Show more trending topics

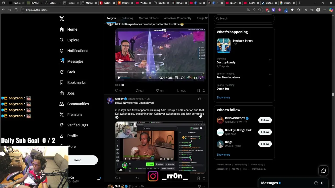pyautogui.click(x=224, y=97)
